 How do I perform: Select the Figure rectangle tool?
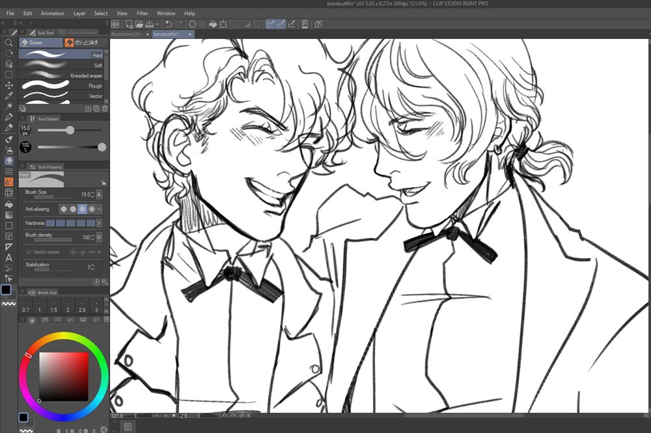8,226
